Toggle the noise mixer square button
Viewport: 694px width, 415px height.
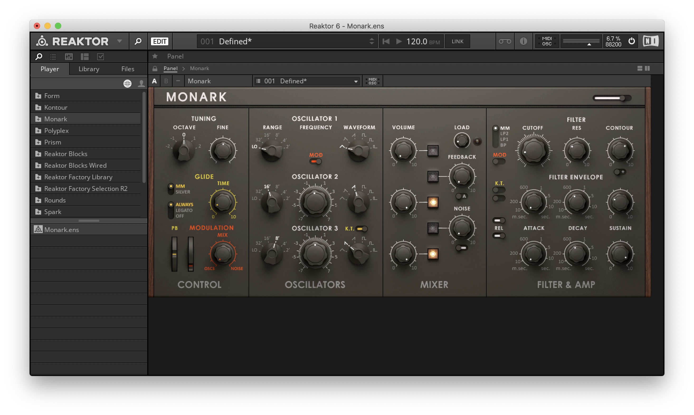tap(433, 228)
